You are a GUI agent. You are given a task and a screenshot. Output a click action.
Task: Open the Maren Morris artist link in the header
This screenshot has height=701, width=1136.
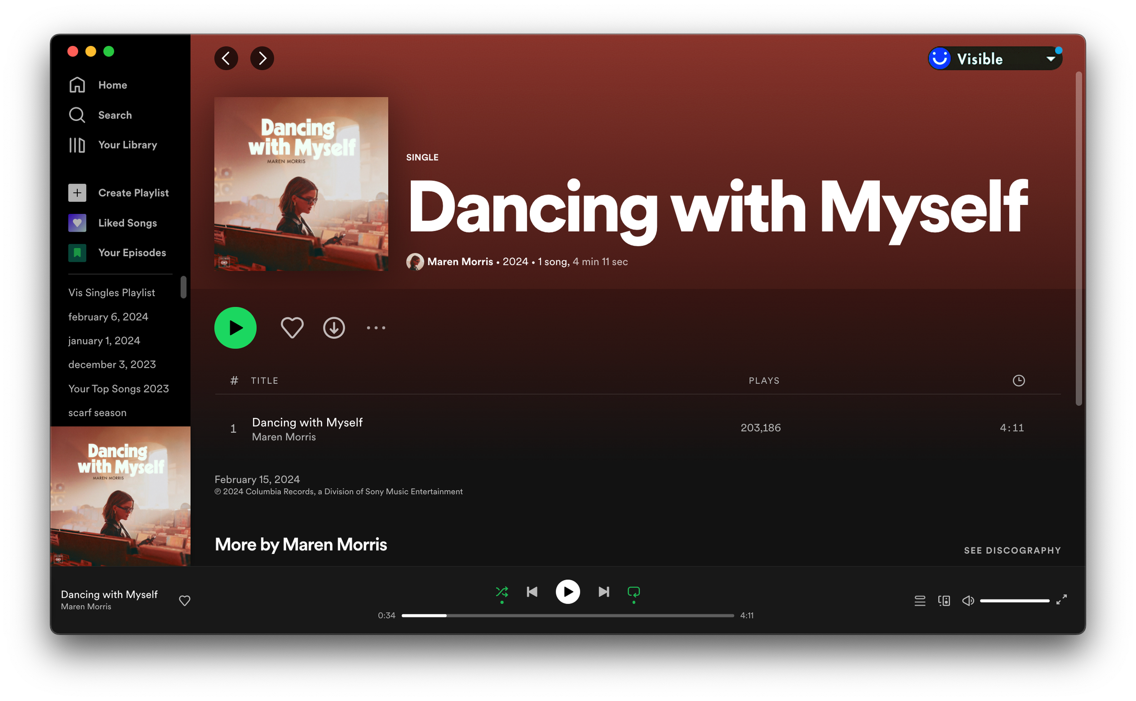(x=460, y=262)
